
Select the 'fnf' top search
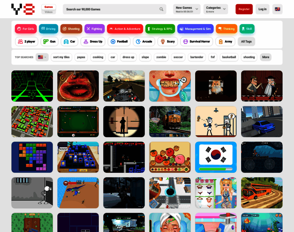213,57
